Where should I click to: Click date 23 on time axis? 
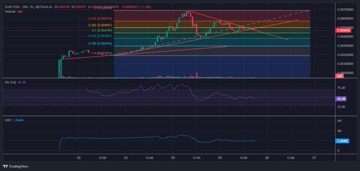[x=126, y=158]
